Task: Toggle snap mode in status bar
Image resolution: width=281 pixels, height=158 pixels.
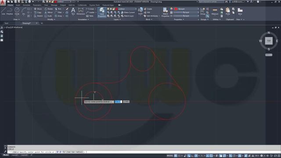Action: pos(179,156)
